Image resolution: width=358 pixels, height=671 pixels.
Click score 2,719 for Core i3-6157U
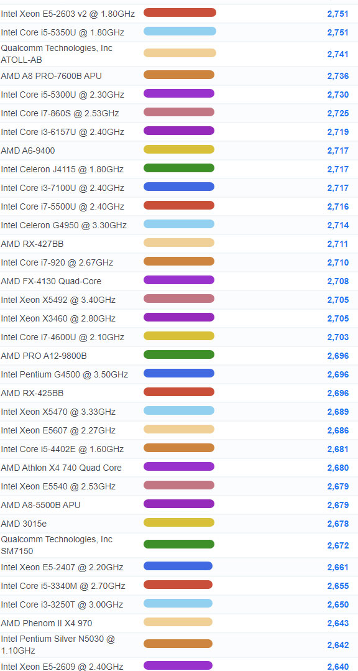[338, 132]
